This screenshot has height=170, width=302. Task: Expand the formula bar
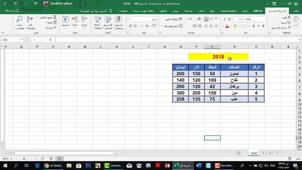[x=299, y=40]
